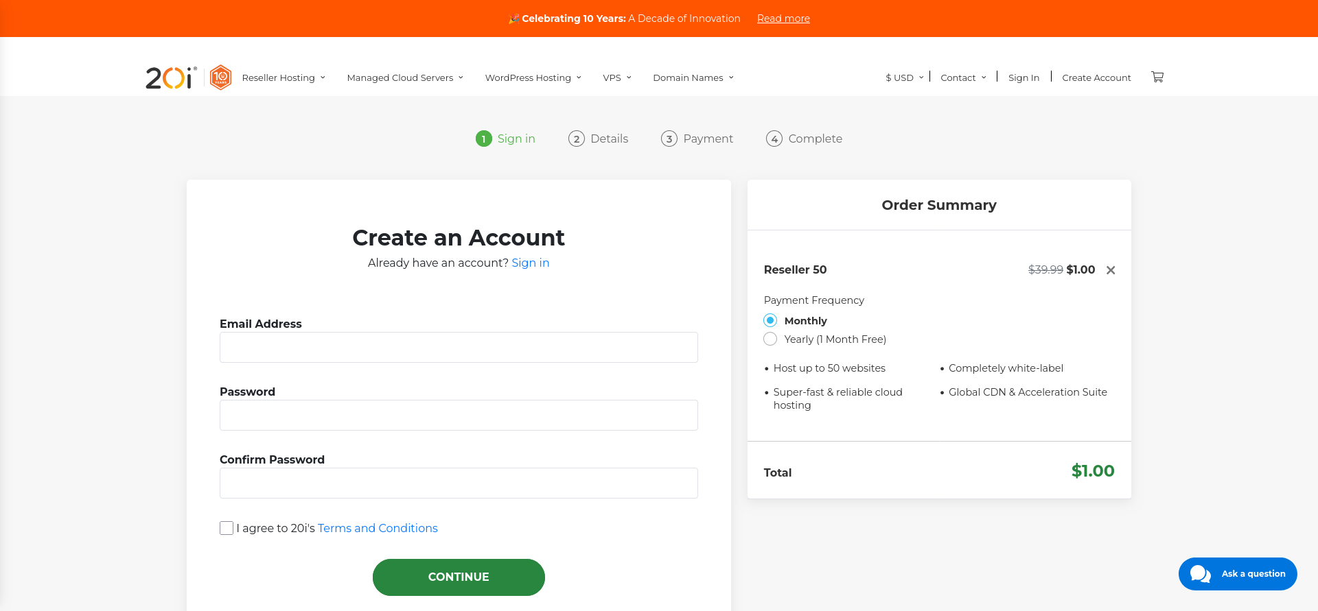Click the Super-fast & reliable cloud hosting feature
Image resolution: width=1318 pixels, height=611 pixels.
coord(837,398)
